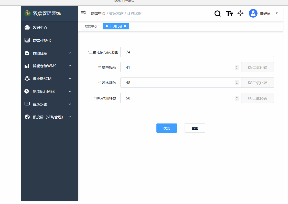288x204 pixels.
Task: Open the 管理员 dropdown arrow
Action: coord(277,13)
